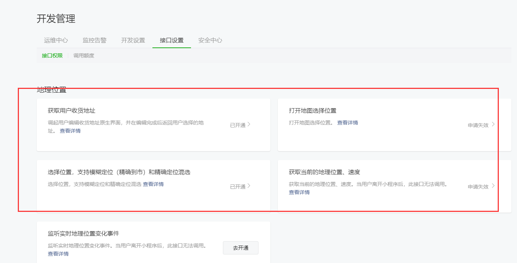Select the 安全中心 tab
The image size is (517, 263).
click(x=210, y=40)
